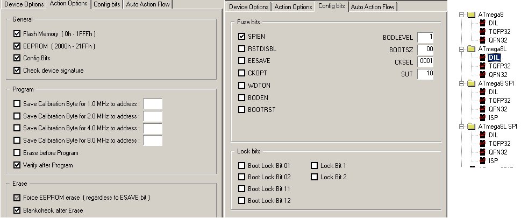Uncheck the EEPROM checkbox
Viewport: 521px width, 218px height.
(x=17, y=46)
